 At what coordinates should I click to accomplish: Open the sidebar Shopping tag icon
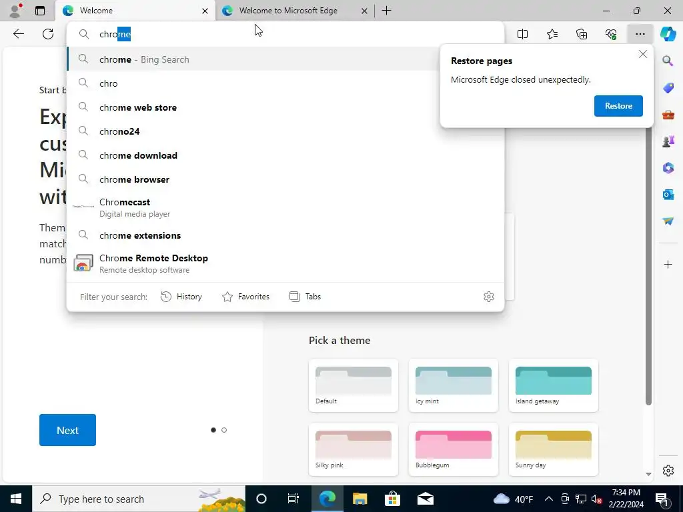(x=668, y=87)
